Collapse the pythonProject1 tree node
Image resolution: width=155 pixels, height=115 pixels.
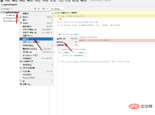click(x=1, y=12)
